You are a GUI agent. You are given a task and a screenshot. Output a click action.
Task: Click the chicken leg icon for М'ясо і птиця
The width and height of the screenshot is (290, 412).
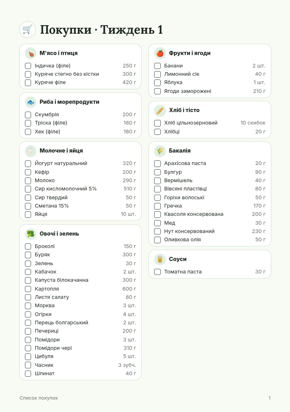[x=31, y=53]
